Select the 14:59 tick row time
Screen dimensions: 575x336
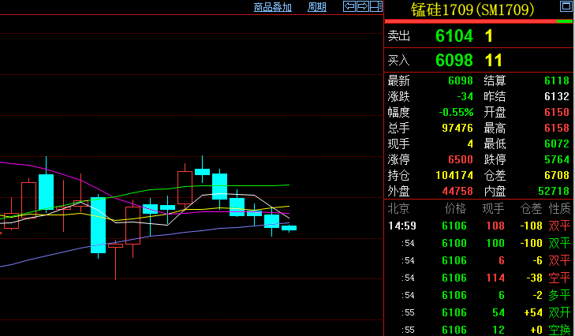pos(402,226)
